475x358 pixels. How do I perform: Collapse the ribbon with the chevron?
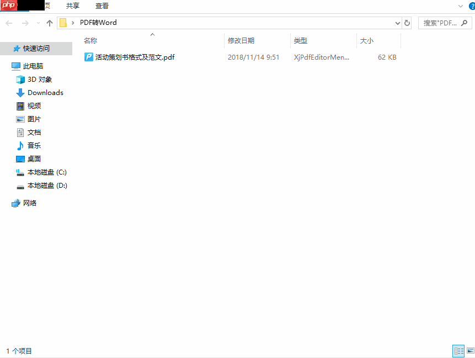coord(460,6)
